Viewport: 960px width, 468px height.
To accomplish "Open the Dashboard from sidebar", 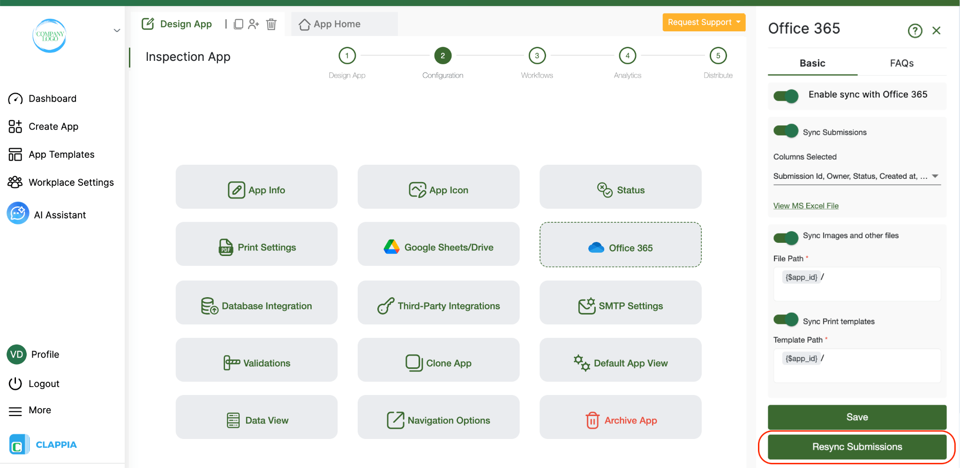I will [x=42, y=99].
